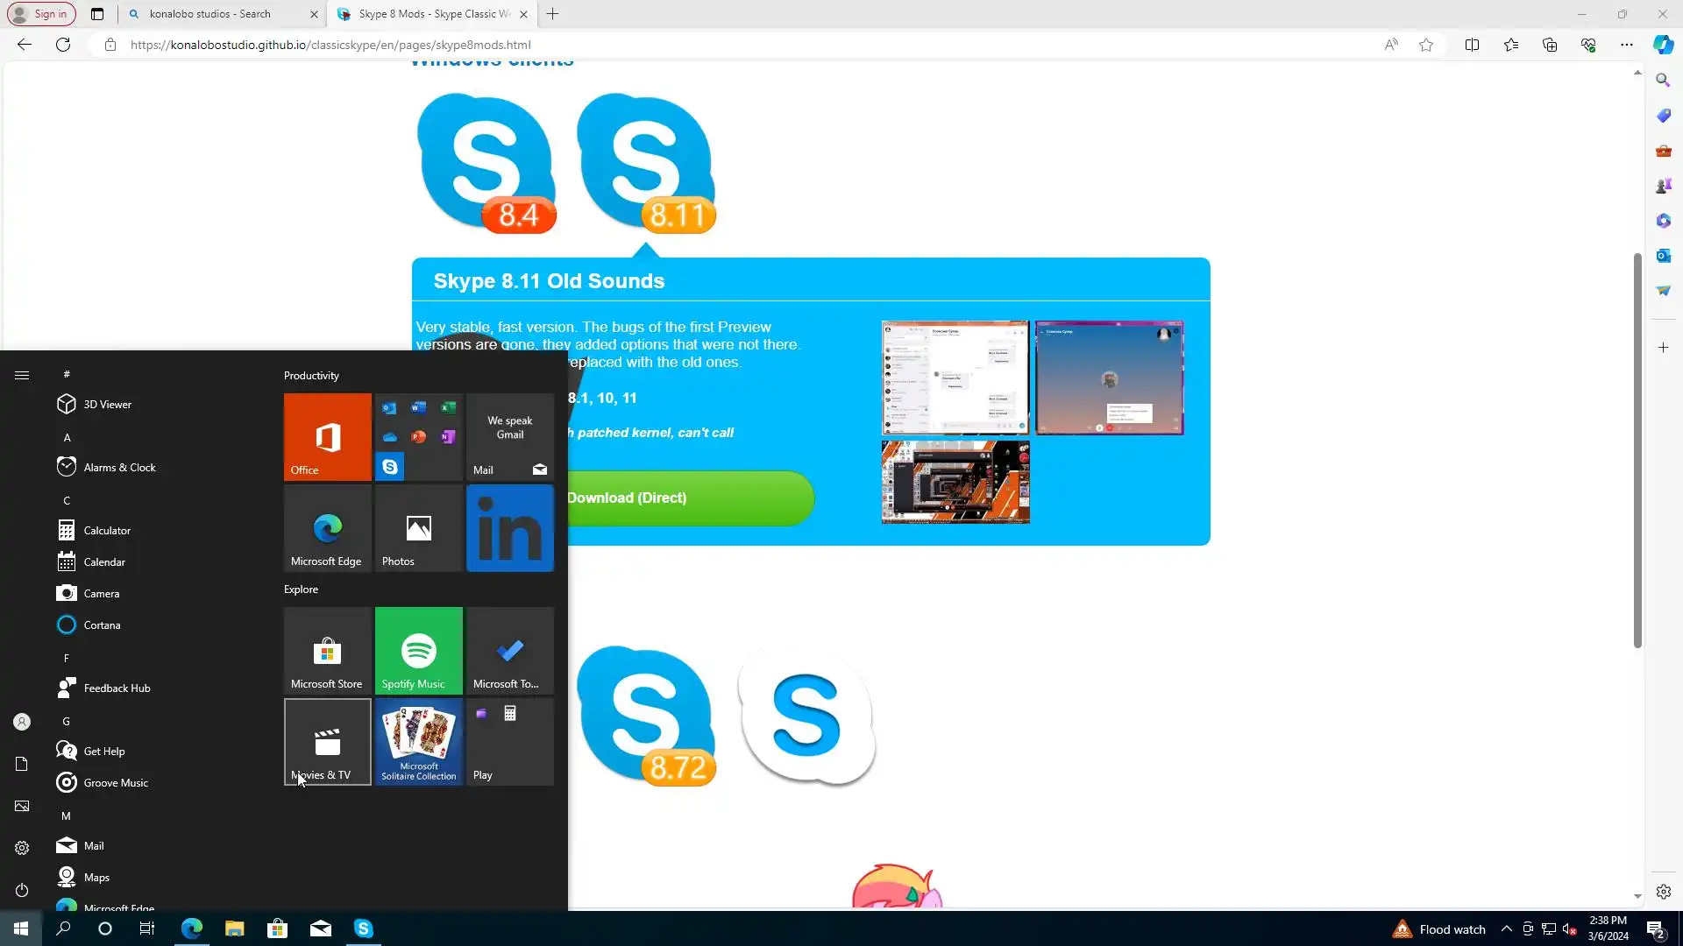Open the Microsoft Store tile

tap(327, 650)
